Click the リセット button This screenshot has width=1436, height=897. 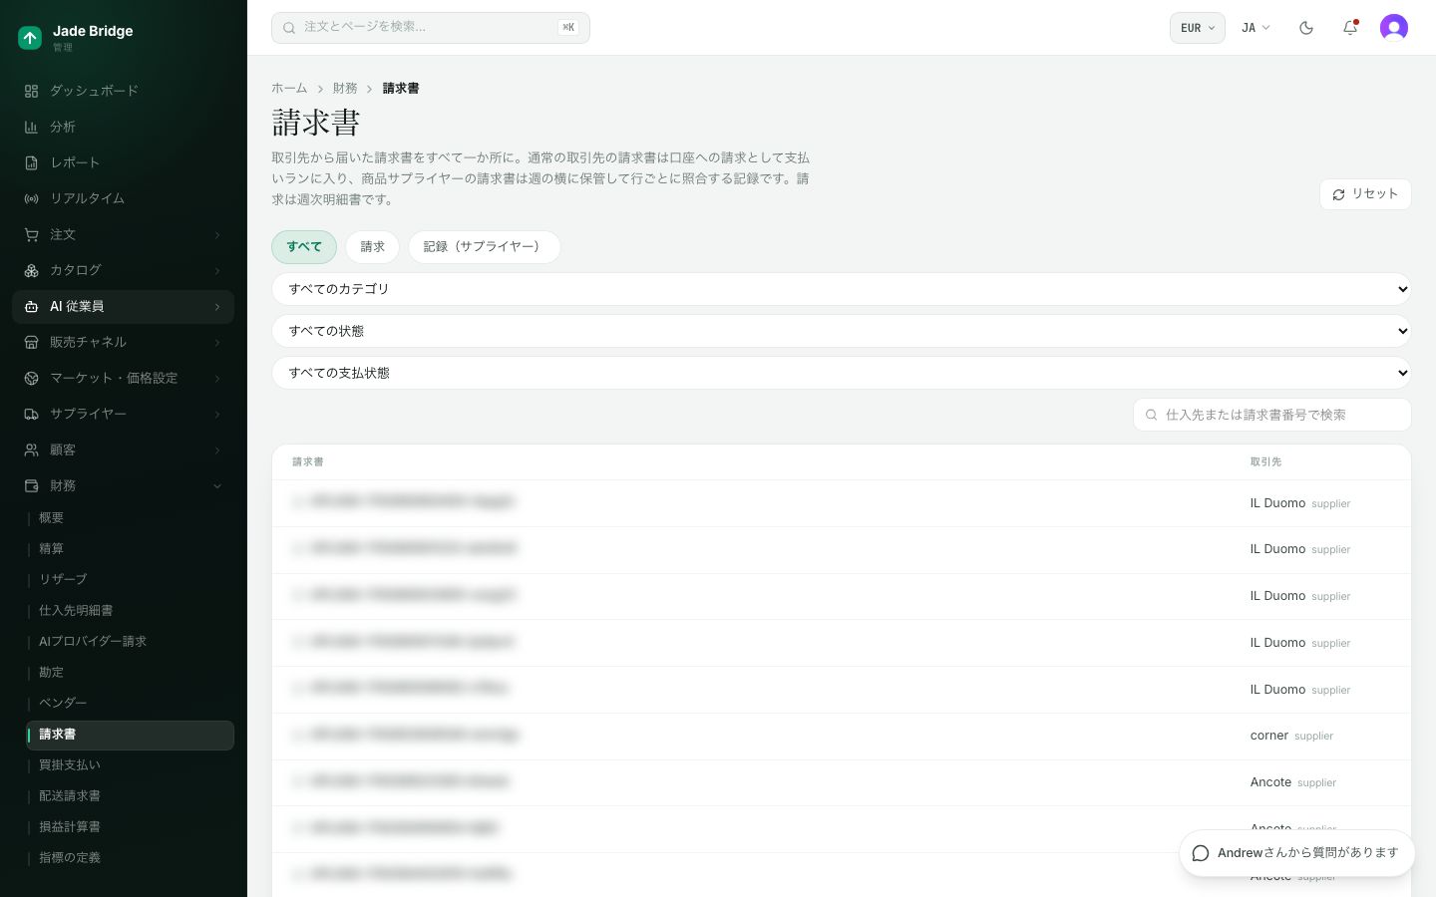[1365, 194]
